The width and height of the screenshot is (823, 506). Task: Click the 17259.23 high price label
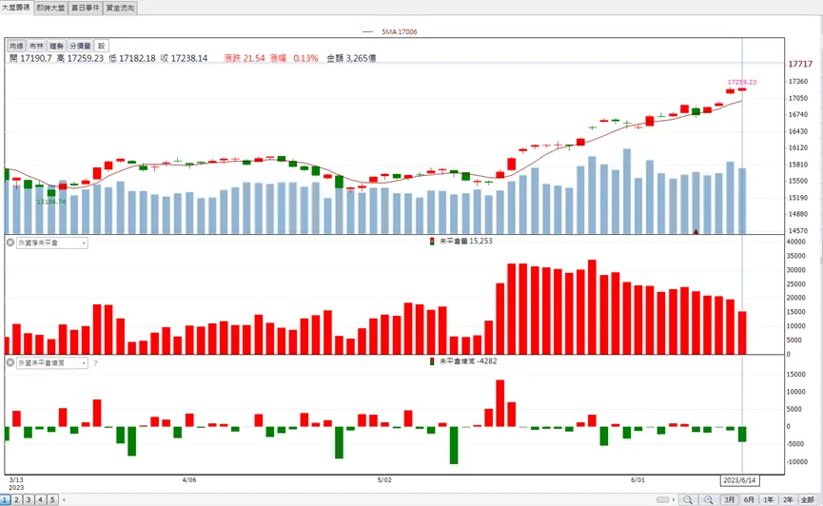(741, 82)
